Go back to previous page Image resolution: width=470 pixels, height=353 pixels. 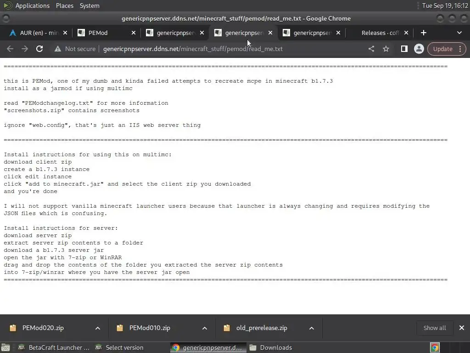(10, 49)
